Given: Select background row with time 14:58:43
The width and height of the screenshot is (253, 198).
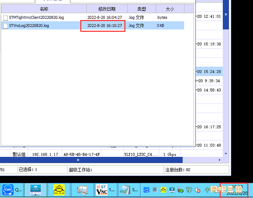Looking at the screenshot, I should tap(209, 90).
